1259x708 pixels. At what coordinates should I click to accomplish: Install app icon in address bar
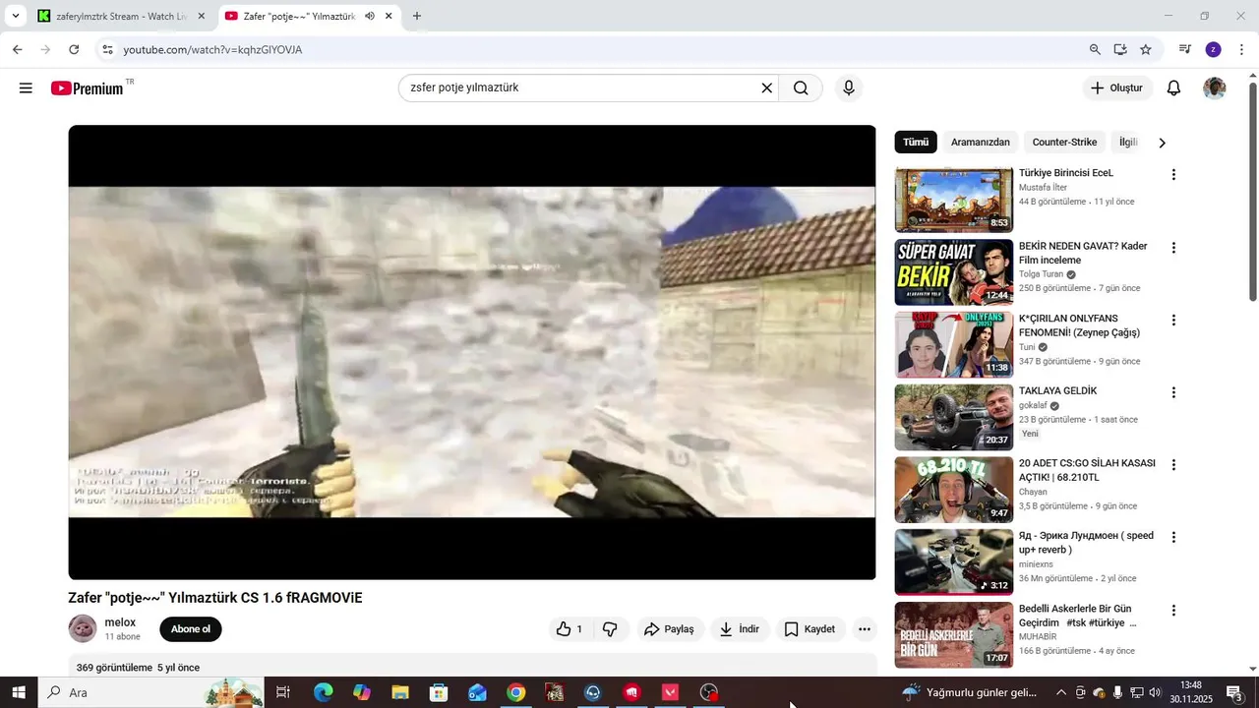pyautogui.click(x=1120, y=49)
